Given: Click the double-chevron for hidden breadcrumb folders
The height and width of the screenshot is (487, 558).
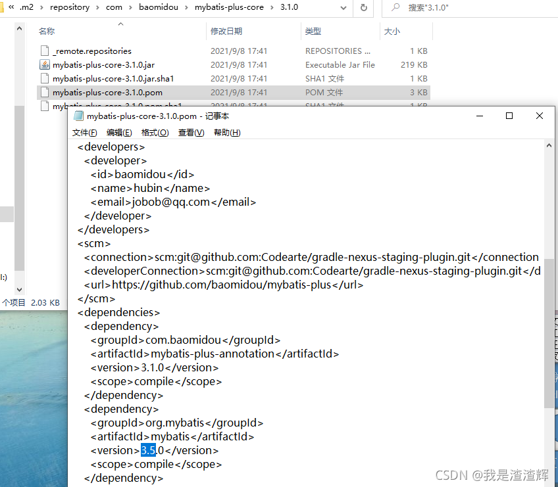Looking at the screenshot, I should [x=11, y=7].
